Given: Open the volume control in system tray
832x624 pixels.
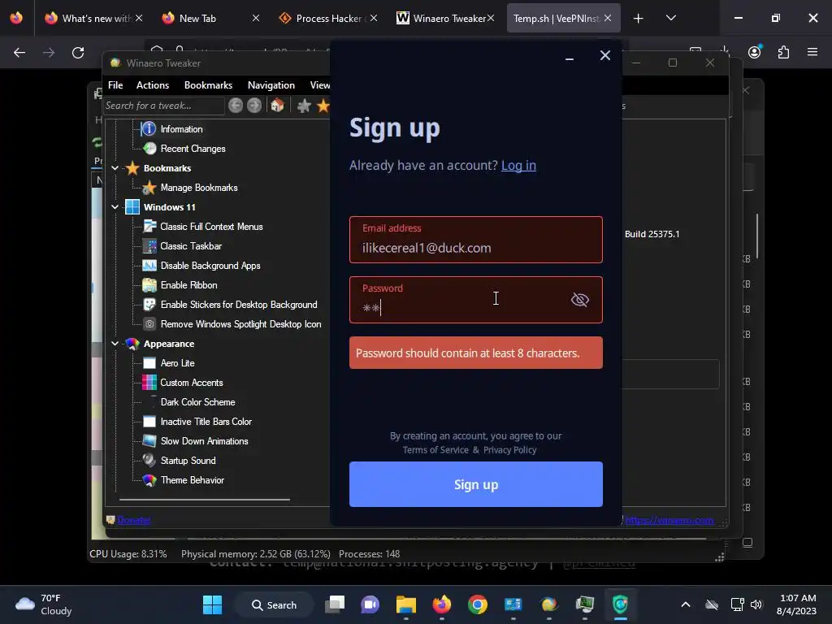Looking at the screenshot, I should (x=756, y=604).
